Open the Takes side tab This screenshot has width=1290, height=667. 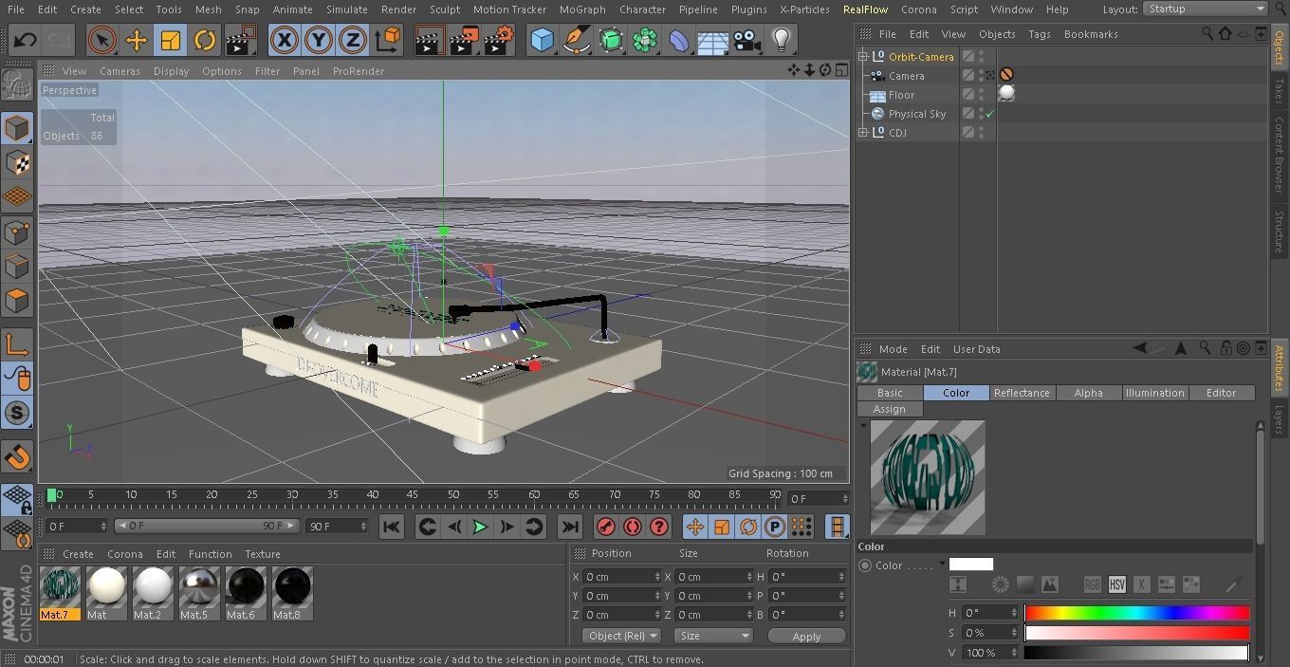[x=1280, y=92]
